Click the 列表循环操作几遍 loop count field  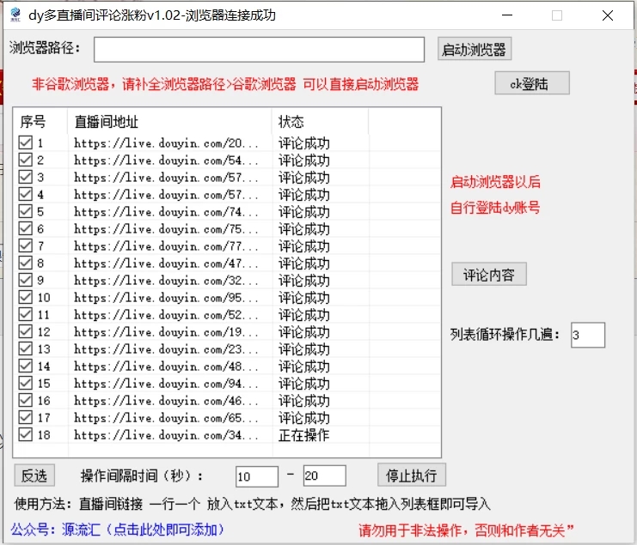click(x=587, y=336)
